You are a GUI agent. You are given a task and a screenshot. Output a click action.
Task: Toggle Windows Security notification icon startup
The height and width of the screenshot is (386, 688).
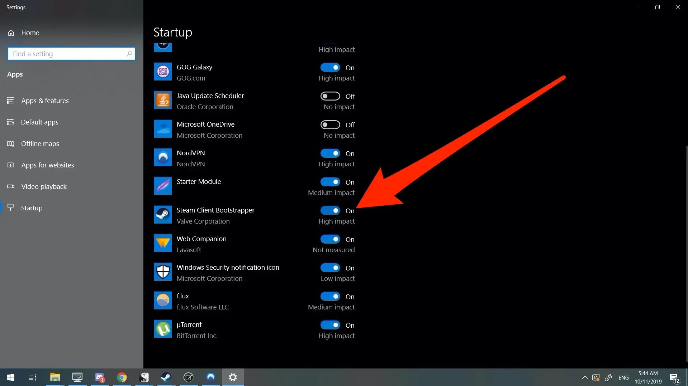tap(330, 268)
